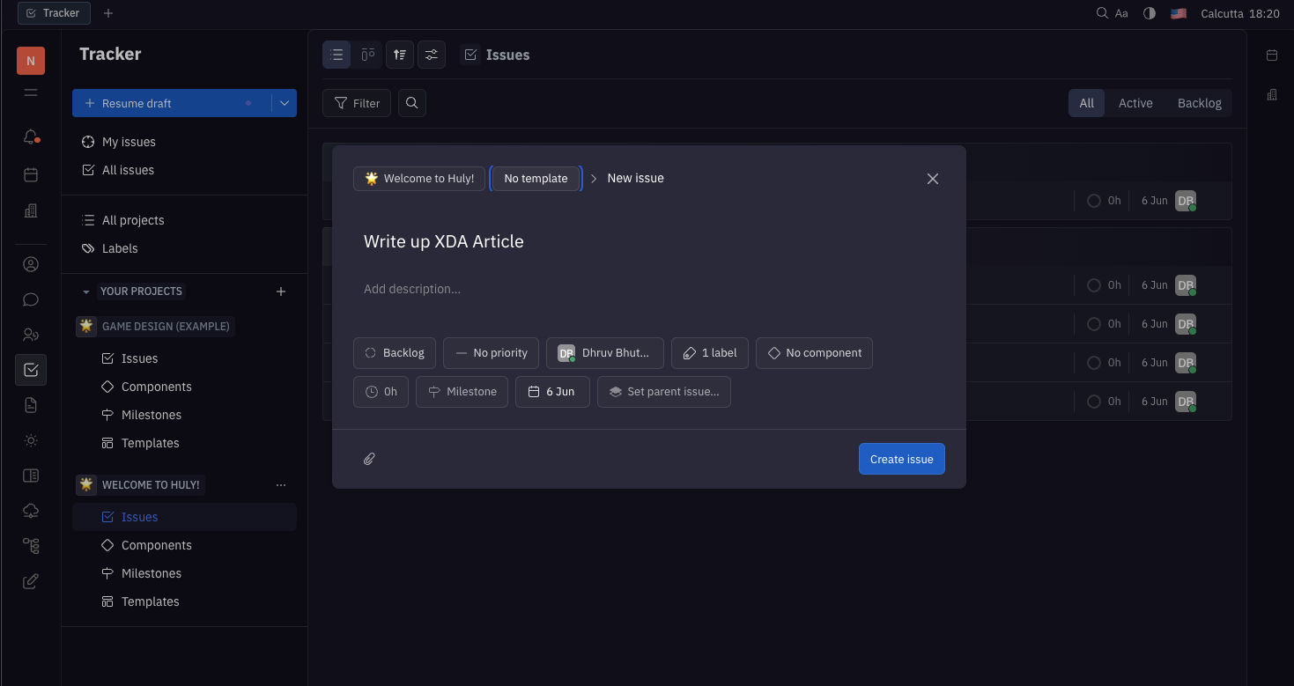Screen dimensions: 1294x686
Task: Switch to kanban board view
Action: point(368,55)
